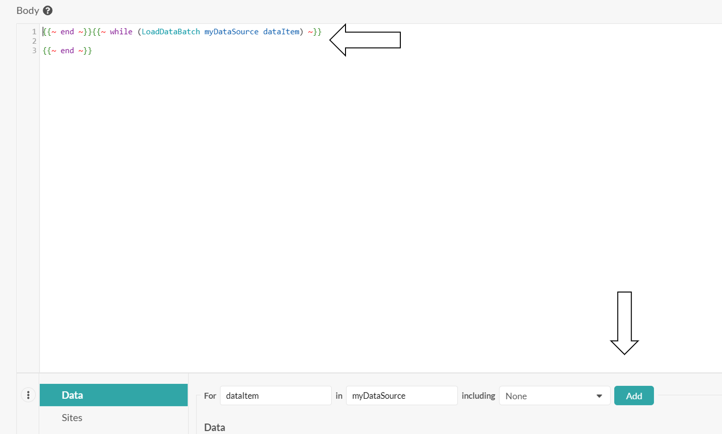Screen dimensions: 722x434
Task: Click the 'end' statement on line 3
Action: click(67, 50)
